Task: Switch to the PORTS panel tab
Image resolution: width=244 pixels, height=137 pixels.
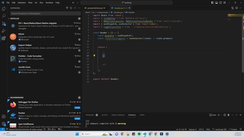Action: pos(142,115)
